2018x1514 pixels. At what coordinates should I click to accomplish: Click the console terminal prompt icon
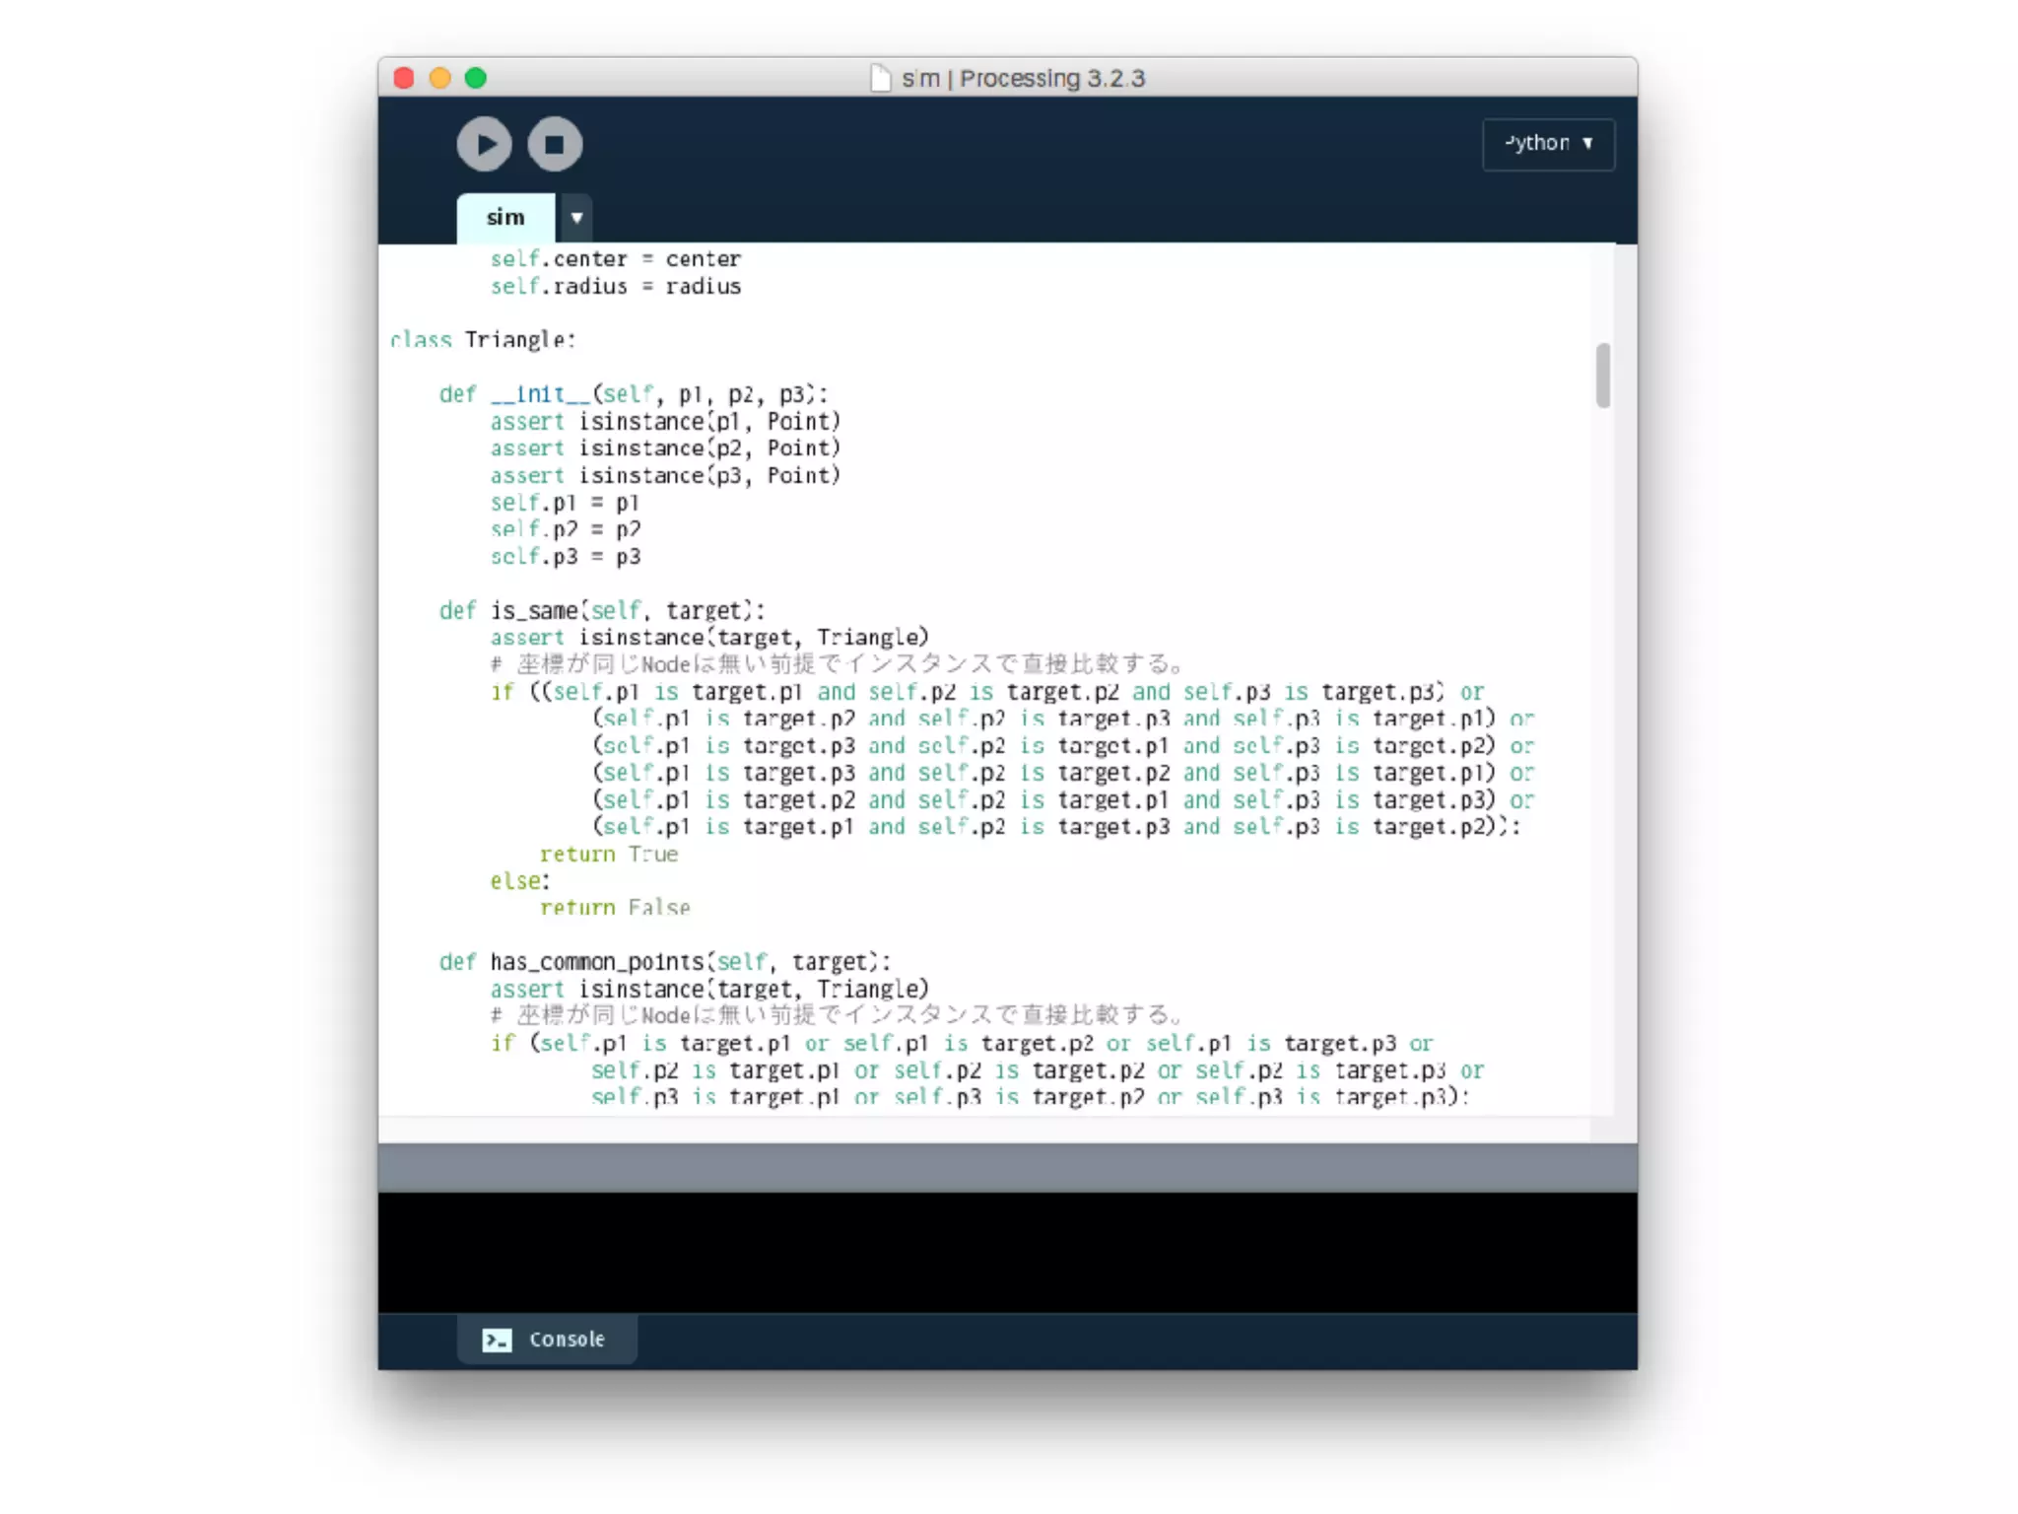[497, 1340]
